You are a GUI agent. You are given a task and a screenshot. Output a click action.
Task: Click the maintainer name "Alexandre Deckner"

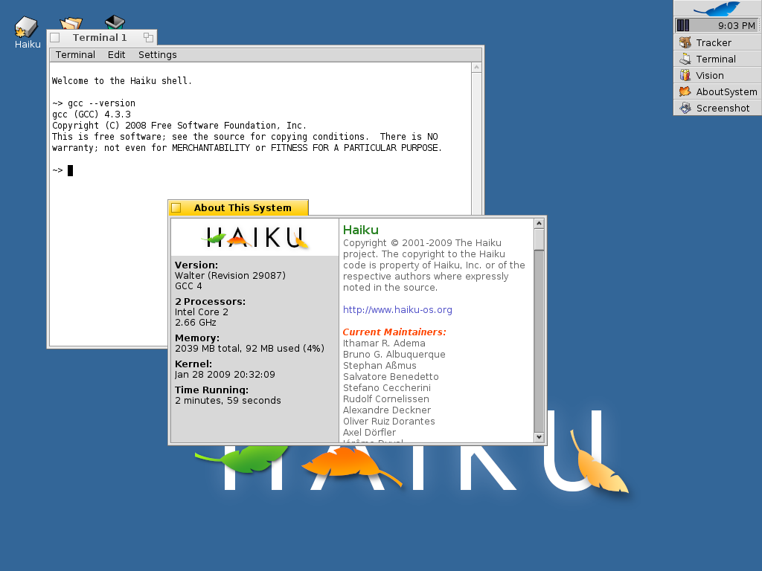[x=387, y=410]
